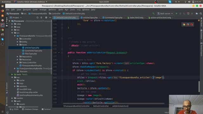This screenshot has width=203, height=114.
Task: Toggle the Project side tool window
Action: click(7, 22)
